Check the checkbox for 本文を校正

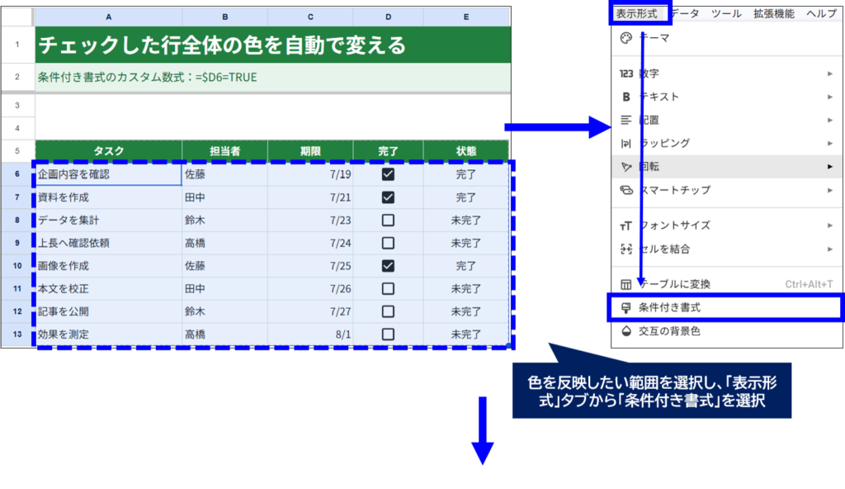click(x=388, y=289)
